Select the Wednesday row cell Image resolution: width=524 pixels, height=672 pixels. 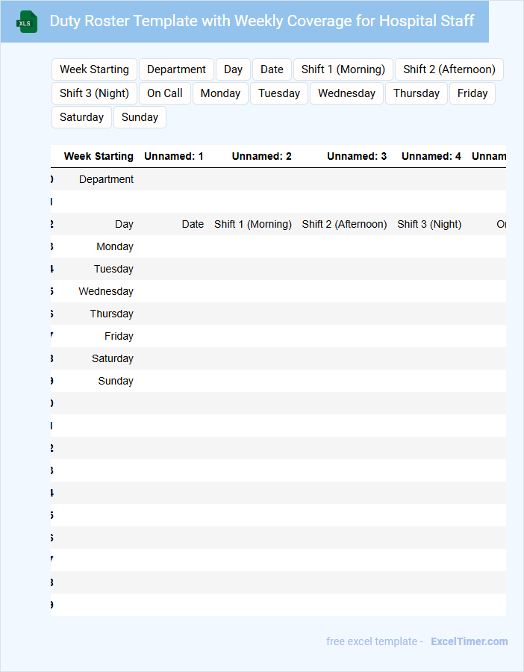click(x=106, y=291)
